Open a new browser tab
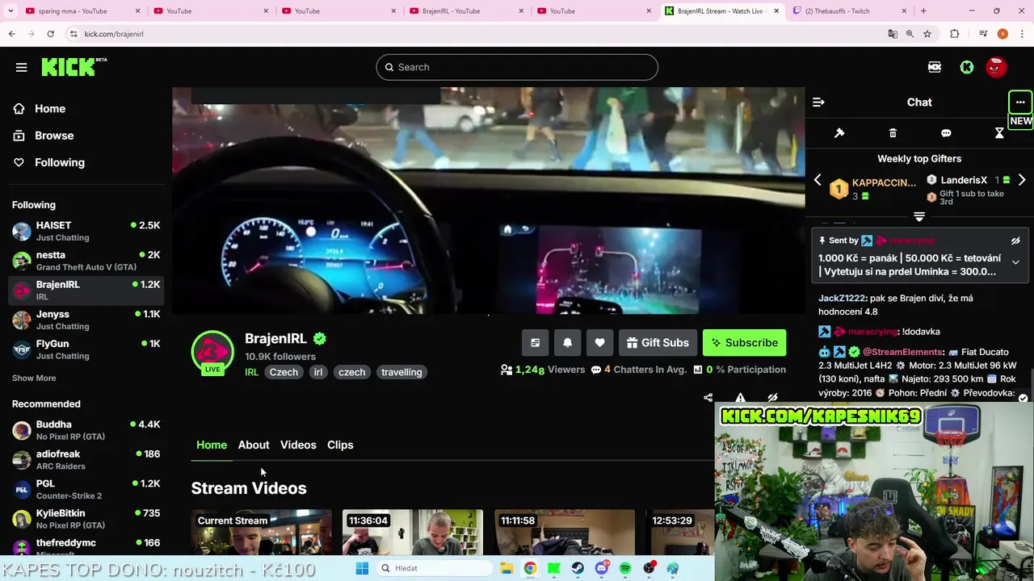1034x581 pixels. click(x=923, y=11)
